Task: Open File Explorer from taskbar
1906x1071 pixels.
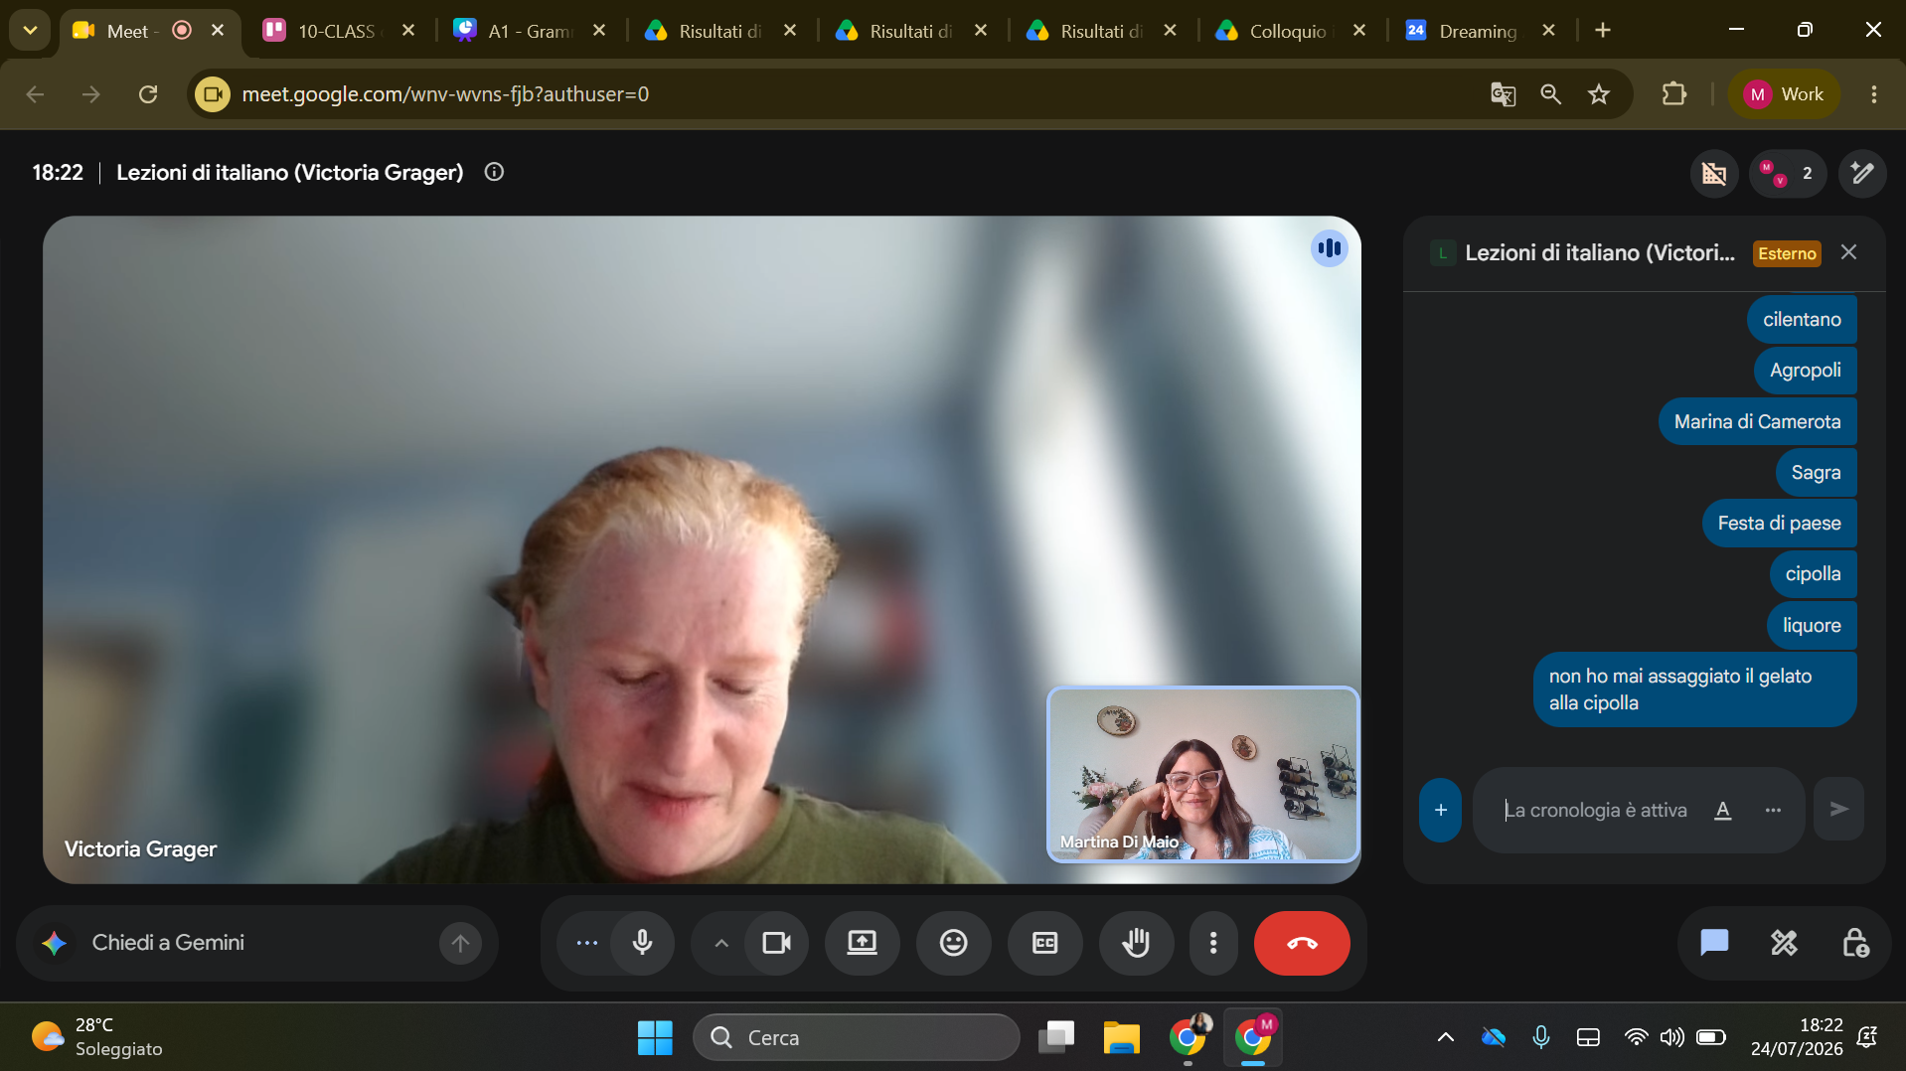Action: pos(1121,1037)
